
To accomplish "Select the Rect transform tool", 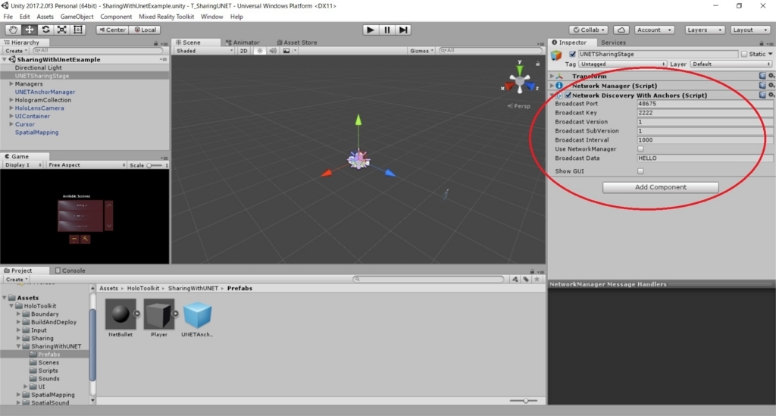I will [x=78, y=30].
